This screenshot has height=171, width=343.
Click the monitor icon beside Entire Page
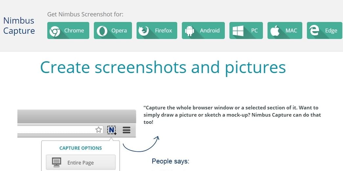tap(56, 162)
